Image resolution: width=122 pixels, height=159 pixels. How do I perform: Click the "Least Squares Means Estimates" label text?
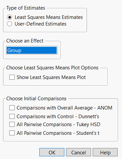pyautogui.click(x=49, y=17)
